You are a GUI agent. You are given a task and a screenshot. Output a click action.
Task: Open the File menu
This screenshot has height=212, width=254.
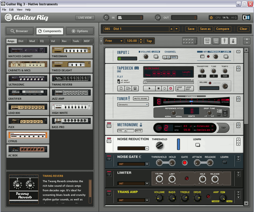pyautogui.click(x=4, y=10)
